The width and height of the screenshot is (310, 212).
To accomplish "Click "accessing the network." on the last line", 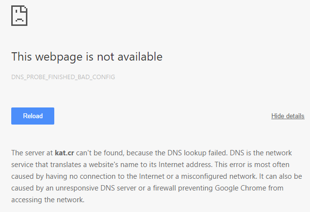I will tap(48, 199).
